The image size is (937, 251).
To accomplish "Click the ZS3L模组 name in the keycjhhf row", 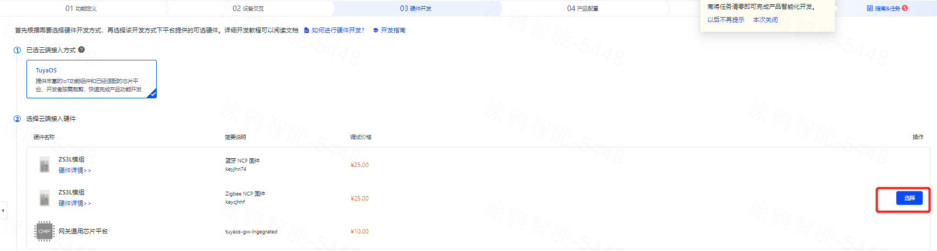I will click(x=71, y=192).
